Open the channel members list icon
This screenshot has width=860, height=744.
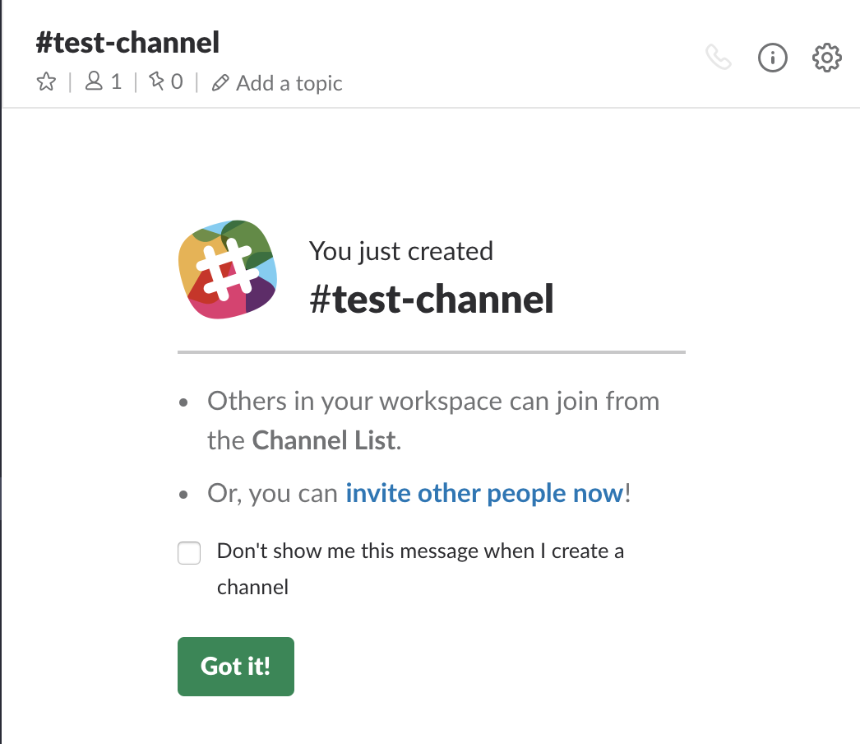(x=95, y=81)
